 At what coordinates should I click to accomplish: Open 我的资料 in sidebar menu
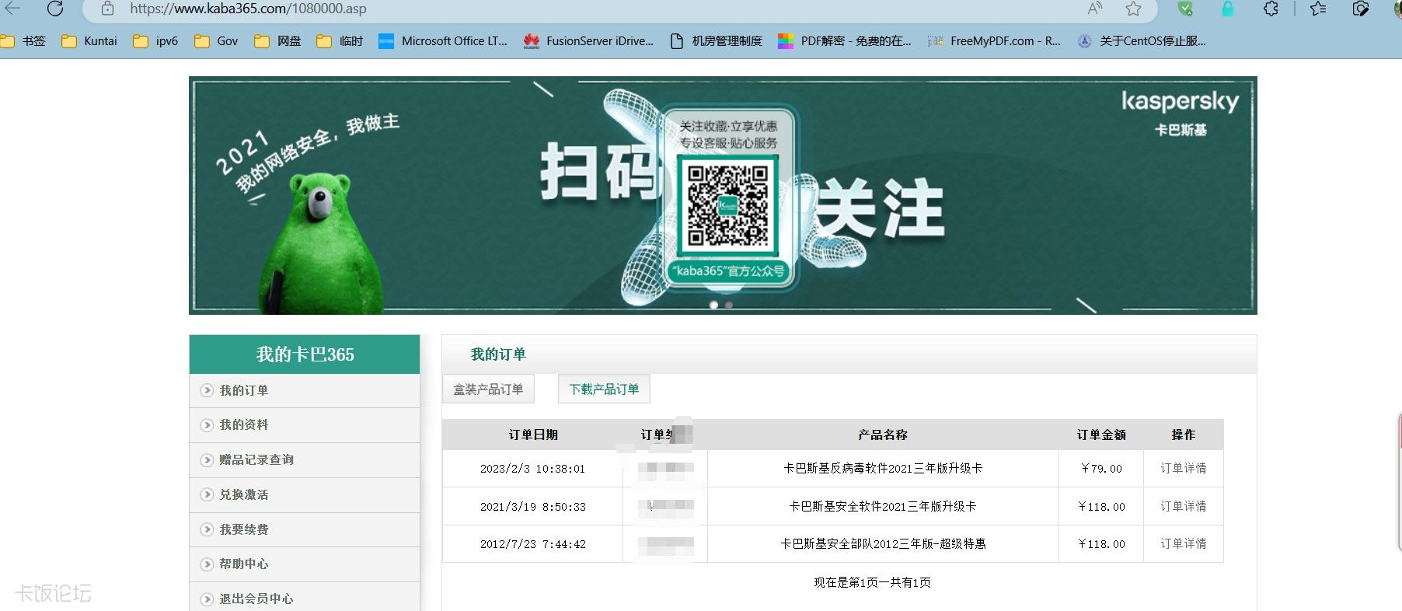click(x=243, y=424)
